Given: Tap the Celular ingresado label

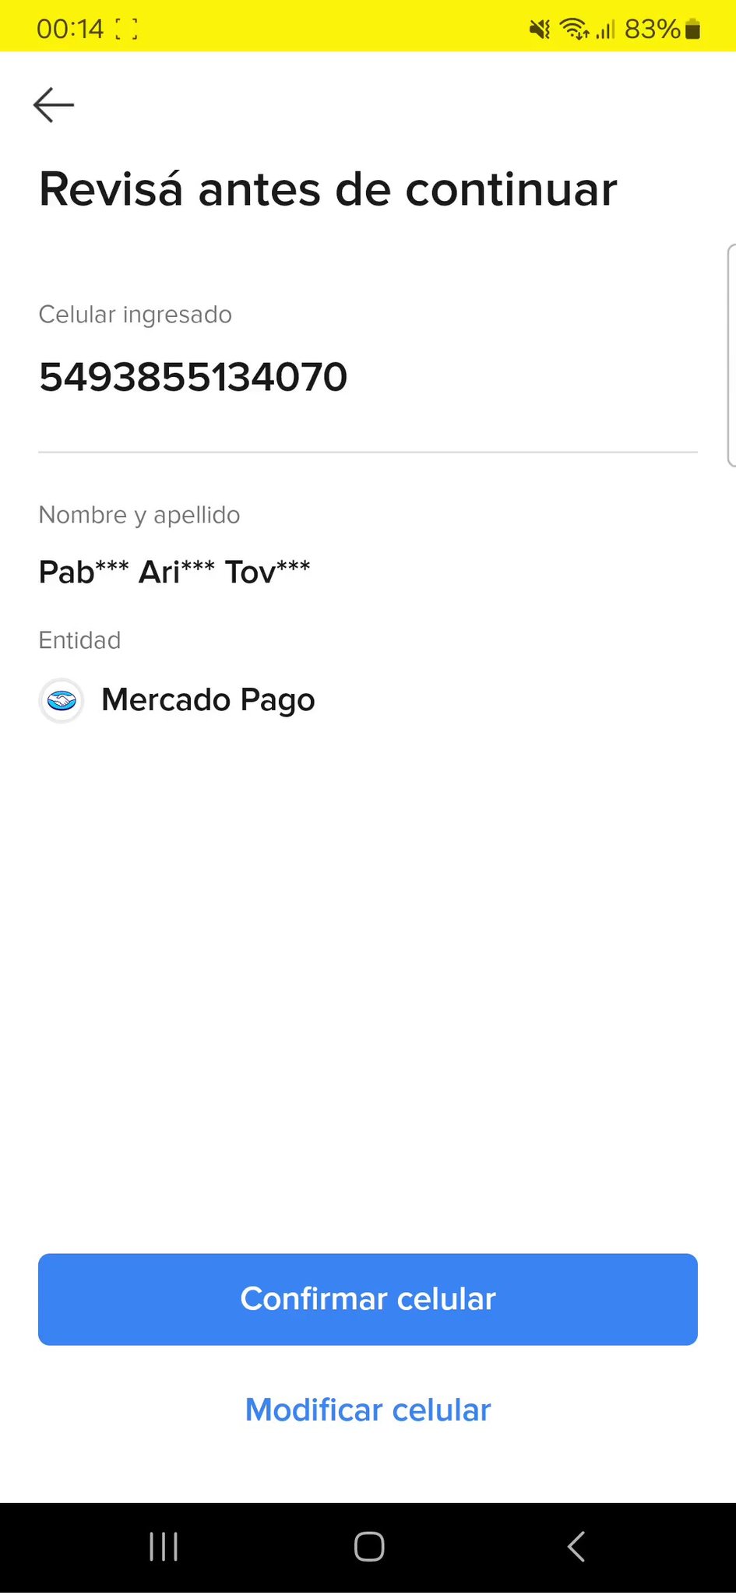Looking at the screenshot, I should pos(136,315).
